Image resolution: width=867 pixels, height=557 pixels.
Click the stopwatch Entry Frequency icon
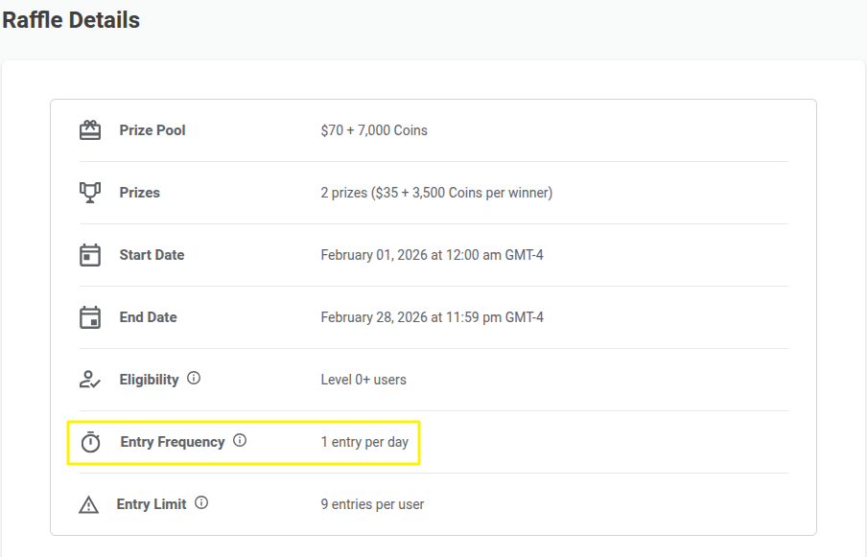90,442
